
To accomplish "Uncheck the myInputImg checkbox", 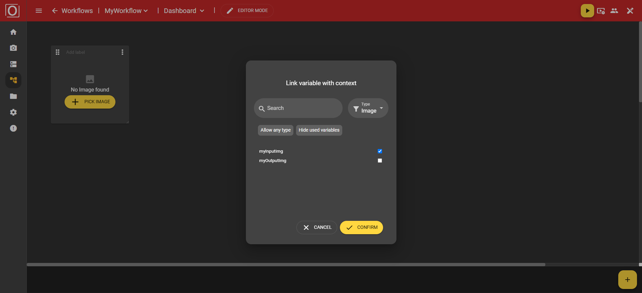I will coord(380,151).
